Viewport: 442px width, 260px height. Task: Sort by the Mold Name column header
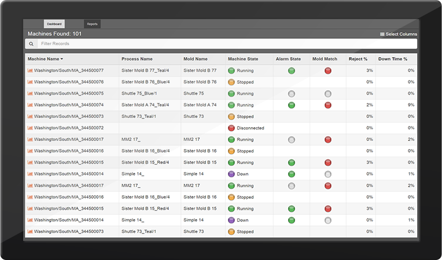[x=196, y=59]
